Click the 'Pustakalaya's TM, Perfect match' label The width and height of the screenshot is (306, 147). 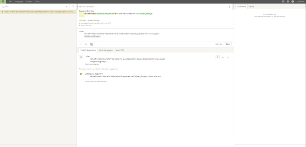click(96, 81)
